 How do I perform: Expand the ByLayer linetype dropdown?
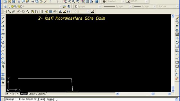coord(130,6)
